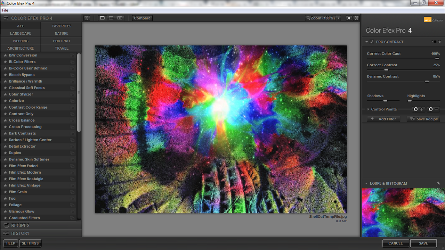Add a positive control point
445x250 pixels.
[419, 109]
